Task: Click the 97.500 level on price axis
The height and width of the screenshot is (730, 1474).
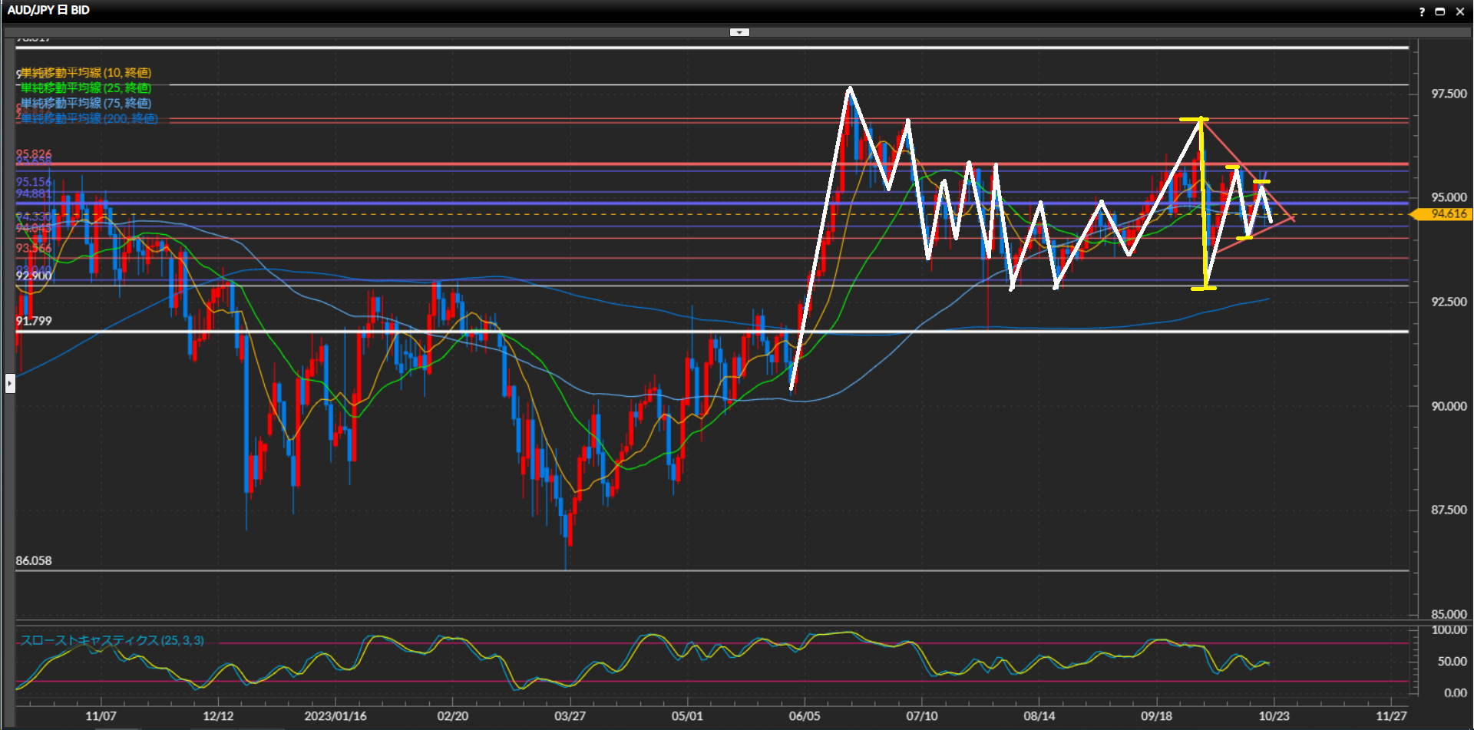Action: pyautogui.click(x=1448, y=94)
